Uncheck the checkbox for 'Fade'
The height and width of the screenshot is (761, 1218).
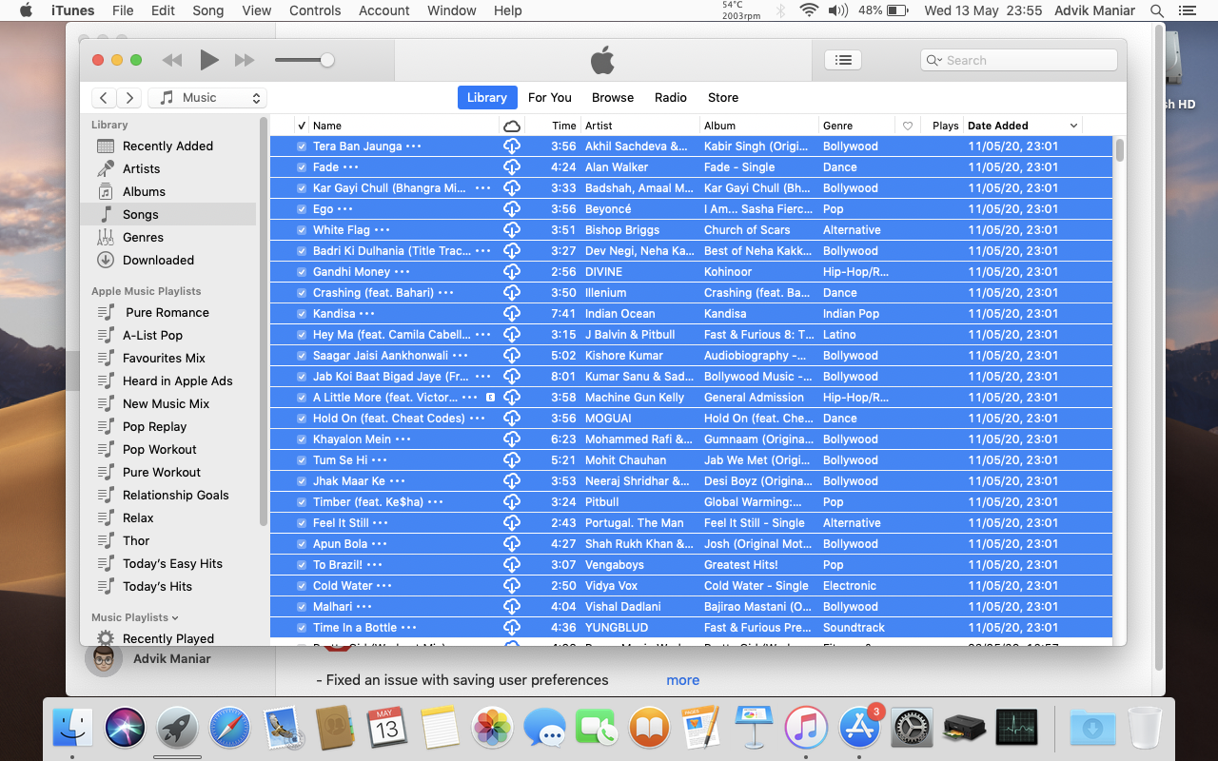tap(302, 167)
